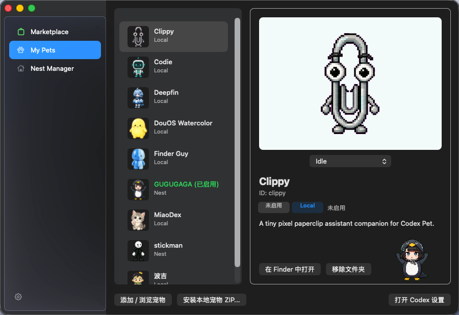The height and width of the screenshot is (315, 459).
Task: Click the Nest label under GUGUGAGA
Action: [160, 193]
